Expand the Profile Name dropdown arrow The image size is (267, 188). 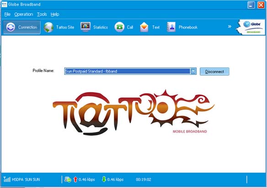click(x=193, y=71)
